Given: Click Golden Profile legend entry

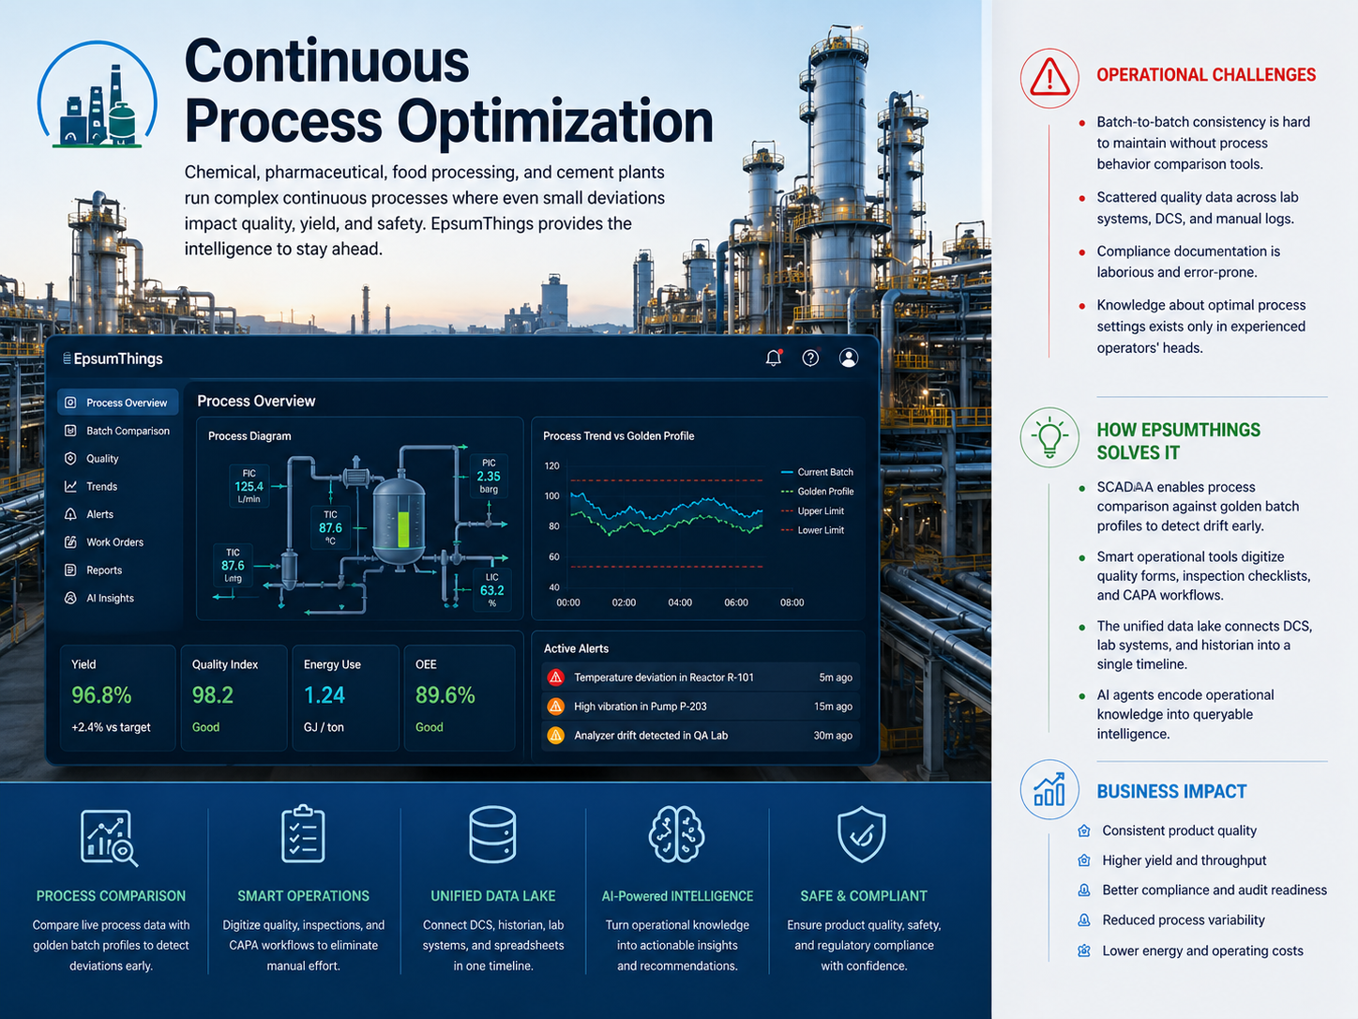Looking at the screenshot, I should (817, 492).
